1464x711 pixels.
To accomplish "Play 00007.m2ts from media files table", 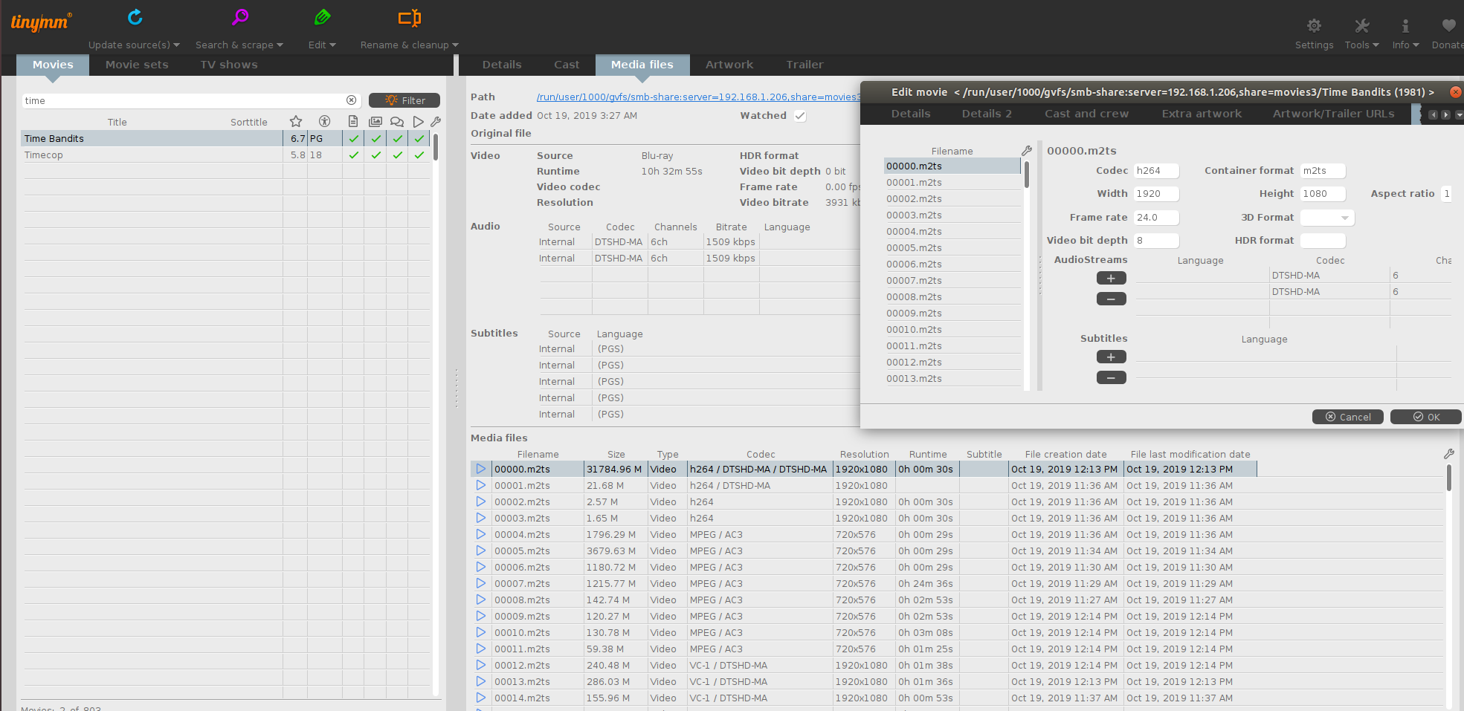I will point(481,583).
